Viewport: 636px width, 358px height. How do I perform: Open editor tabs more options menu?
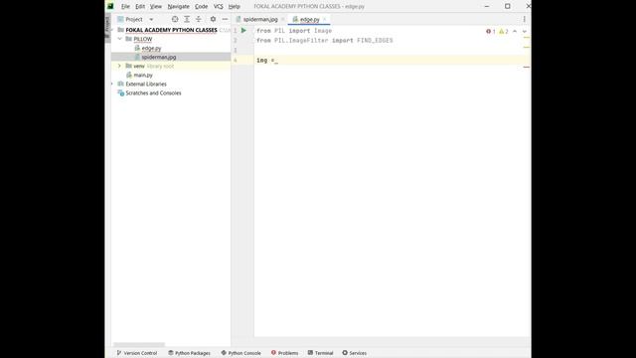[x=524, y=19]
